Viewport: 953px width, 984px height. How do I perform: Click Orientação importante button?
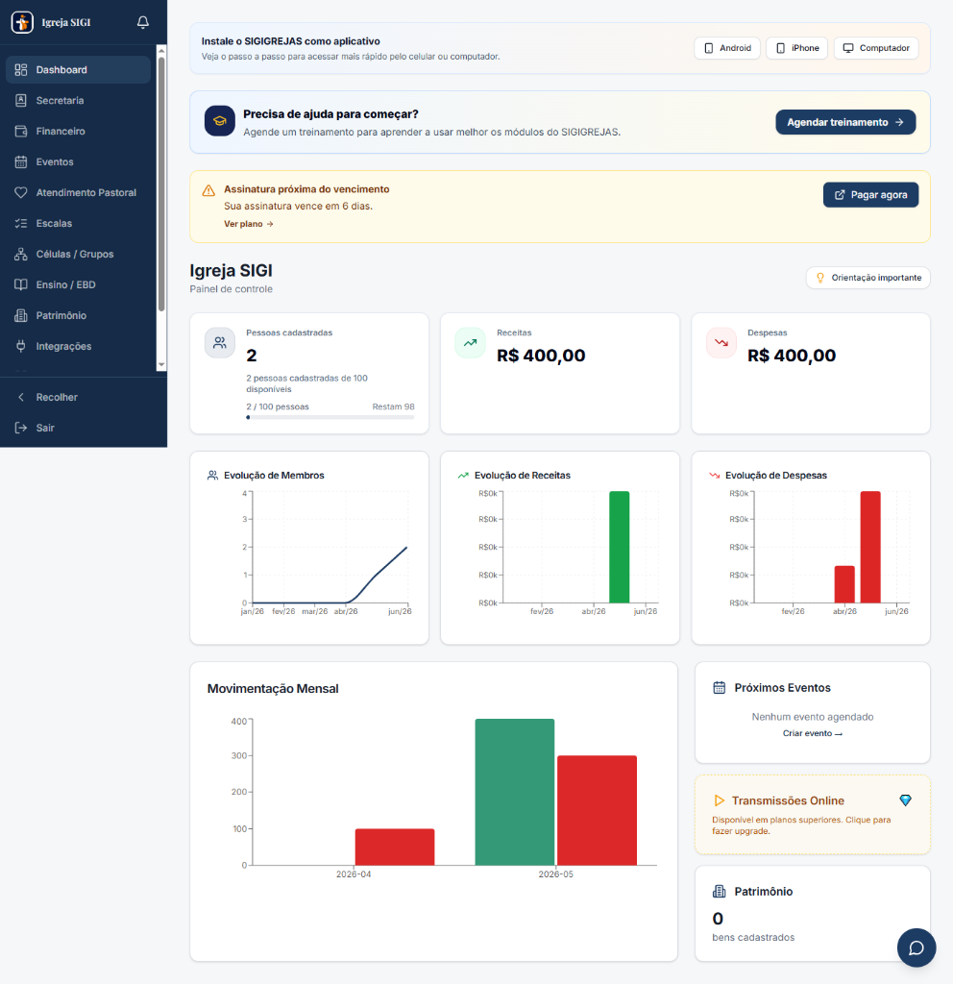[x=868, y=278]
